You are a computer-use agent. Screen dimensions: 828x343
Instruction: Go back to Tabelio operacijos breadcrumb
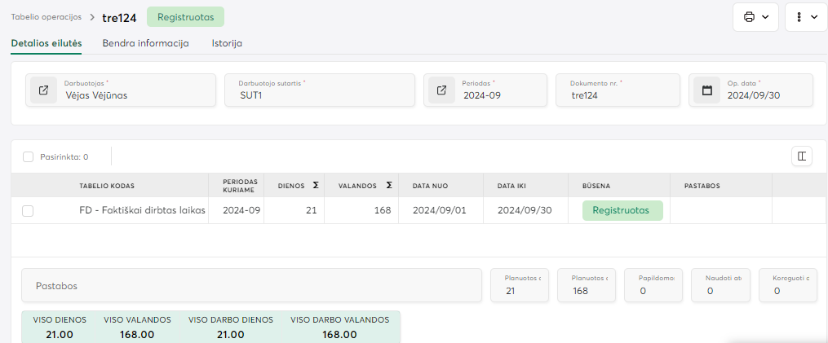(46, 17)
